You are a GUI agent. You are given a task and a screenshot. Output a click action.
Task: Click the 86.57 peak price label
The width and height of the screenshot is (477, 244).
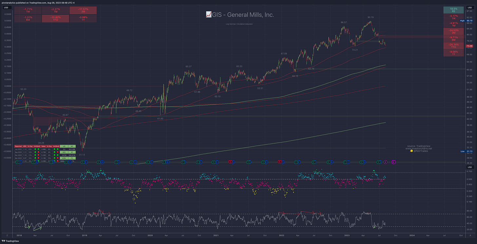344,23
